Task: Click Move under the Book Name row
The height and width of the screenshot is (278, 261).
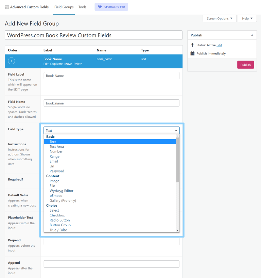Action: point(68,64)
